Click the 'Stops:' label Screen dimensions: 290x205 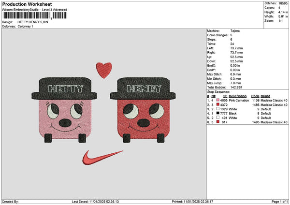(212, 40)
